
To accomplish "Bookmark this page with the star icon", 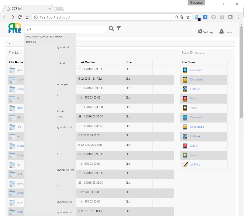I will pyautogui.click(x=188, y=17).
